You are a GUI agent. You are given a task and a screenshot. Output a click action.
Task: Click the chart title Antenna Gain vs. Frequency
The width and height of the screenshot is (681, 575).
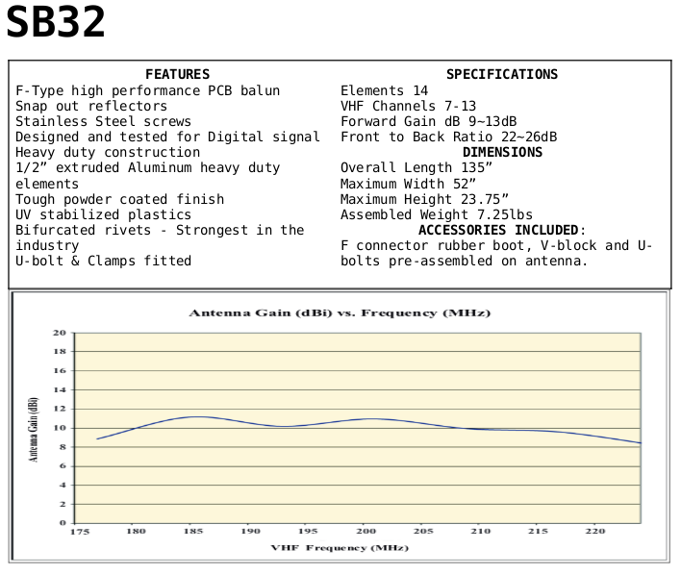[340, 312]
